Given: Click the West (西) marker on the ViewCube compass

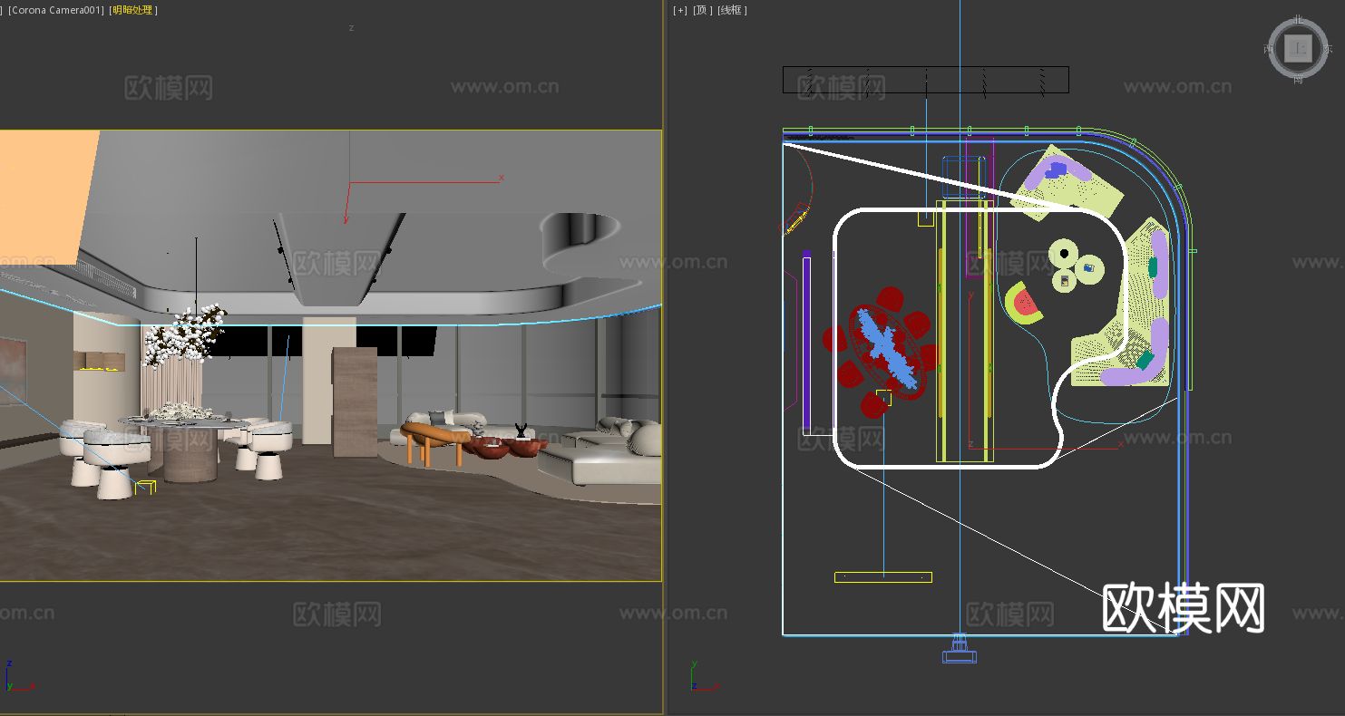Looking at the screenshot, I should [1269, 48].
